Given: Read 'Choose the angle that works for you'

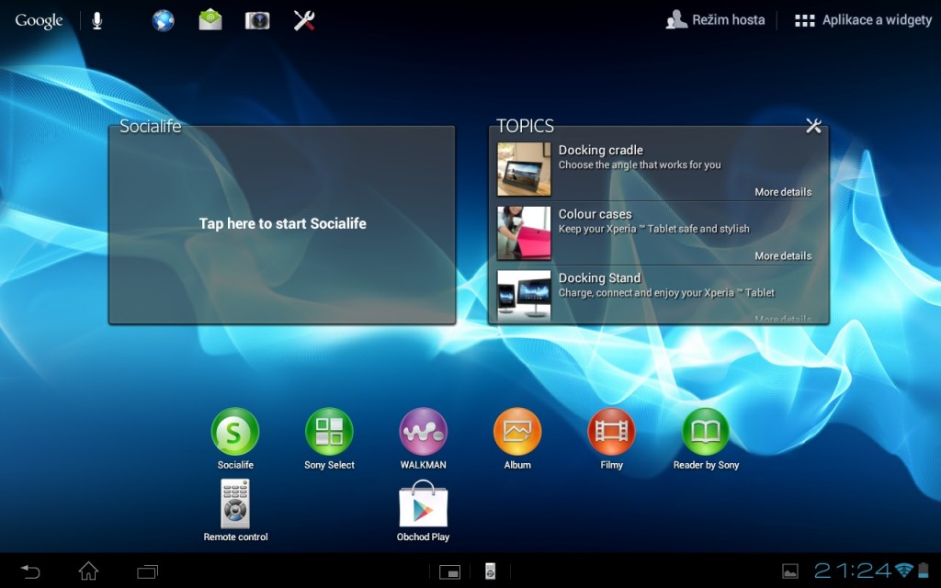Looking at the screenshot, I should 640,165.
